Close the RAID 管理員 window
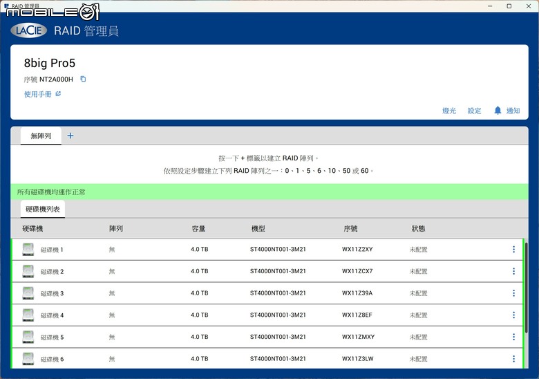This screenshot has height=379, width=539. click(529, 6)
